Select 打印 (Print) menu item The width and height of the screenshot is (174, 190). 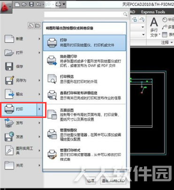[x=23, y=109]
